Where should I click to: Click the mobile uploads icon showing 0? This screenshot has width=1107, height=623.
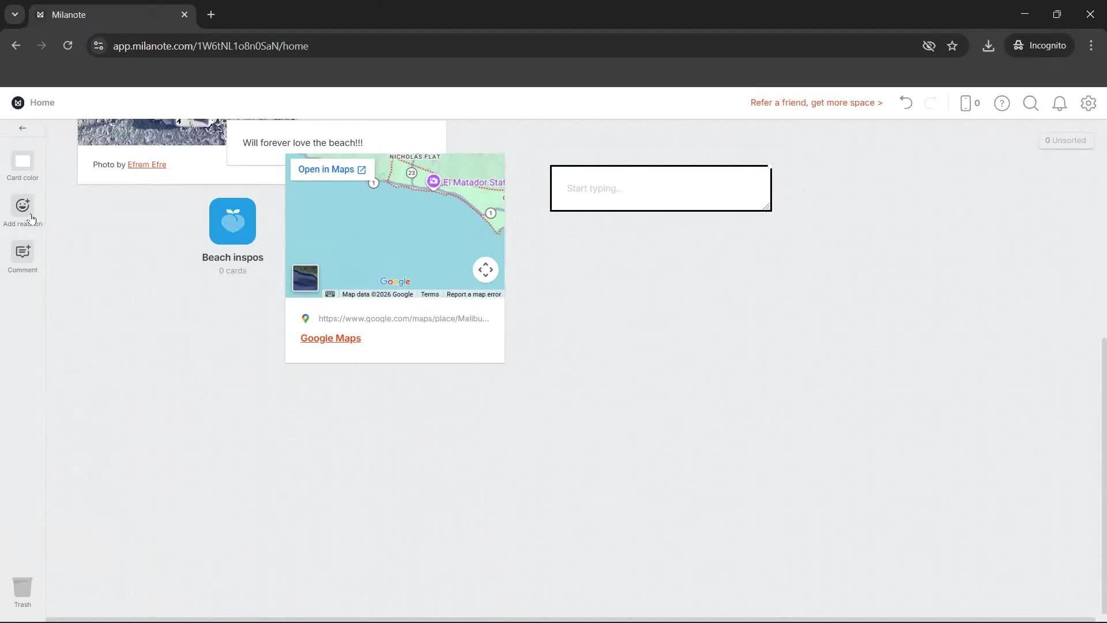[969, 103]
